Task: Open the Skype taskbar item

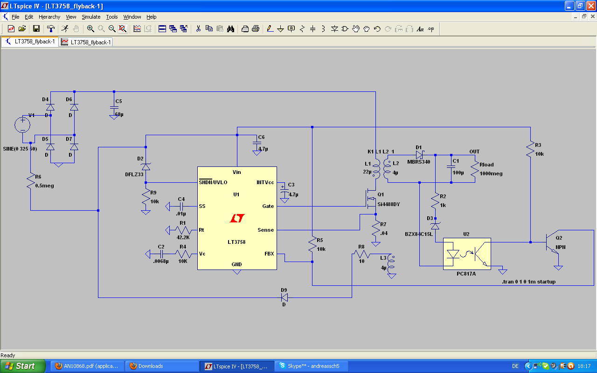Action: (x=311, y=366)
